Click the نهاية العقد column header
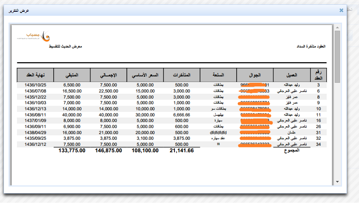 point(35,75)
